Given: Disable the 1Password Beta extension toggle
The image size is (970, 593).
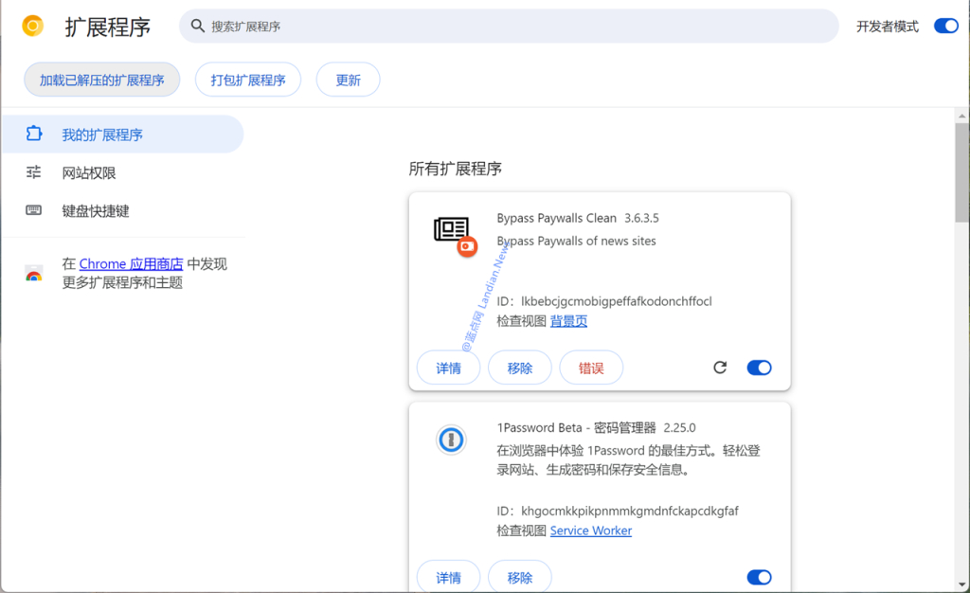Looking at the screenshot, I should pos(759,577).
